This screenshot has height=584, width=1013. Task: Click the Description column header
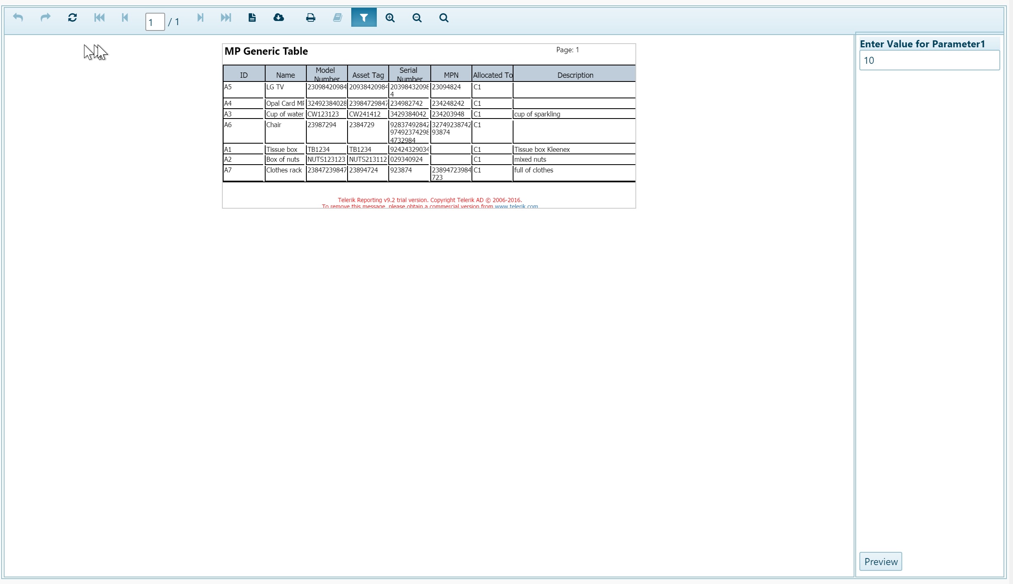575,75
